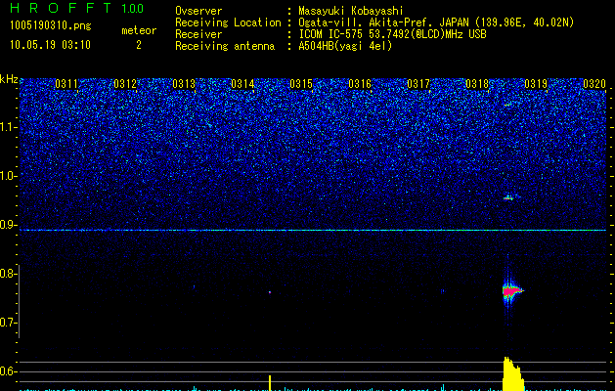Screen dimensions: 615x391
Task: Click the tall yellow signal intensity peak
Action: [513, 373]
